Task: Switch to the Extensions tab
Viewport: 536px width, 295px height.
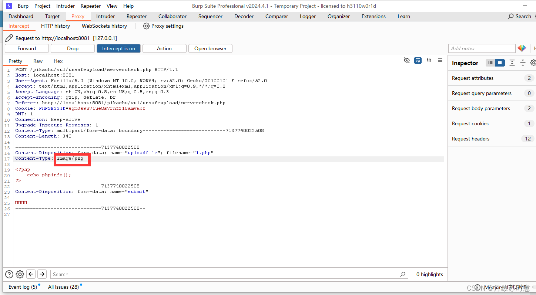Action: (373, 16)
